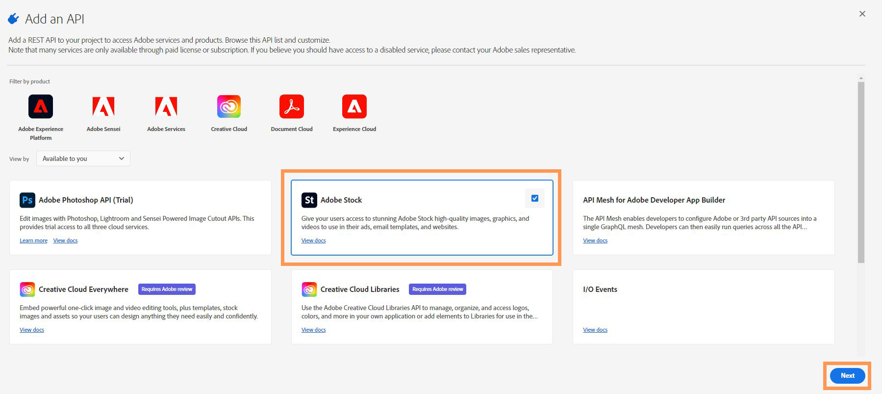
Task: Click the Creative Cloud Everywhere card icon
Action: [27, 289]
